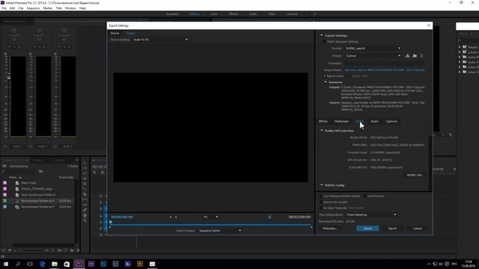Step forward one frame in export preview

(x=176, y=217)
